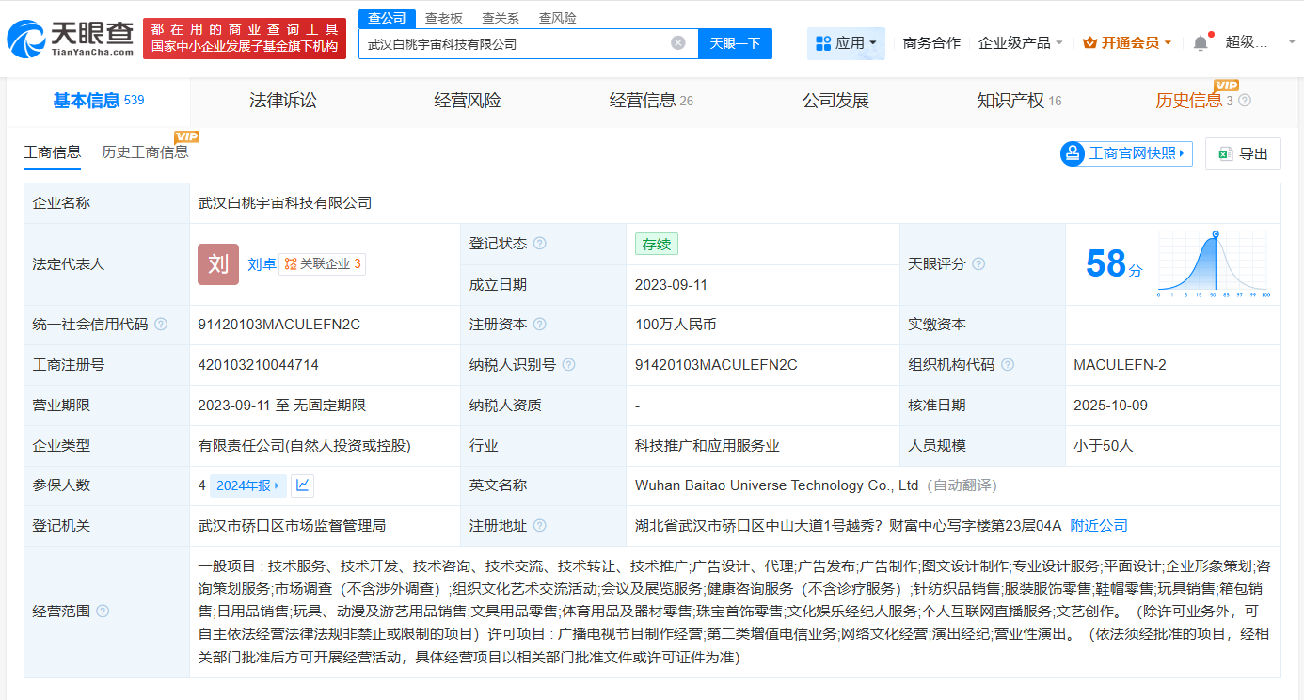This screenshot has height=700, width=1304.
Task: Click the 天眼一下 search button
Action: [x=734, y=43]
